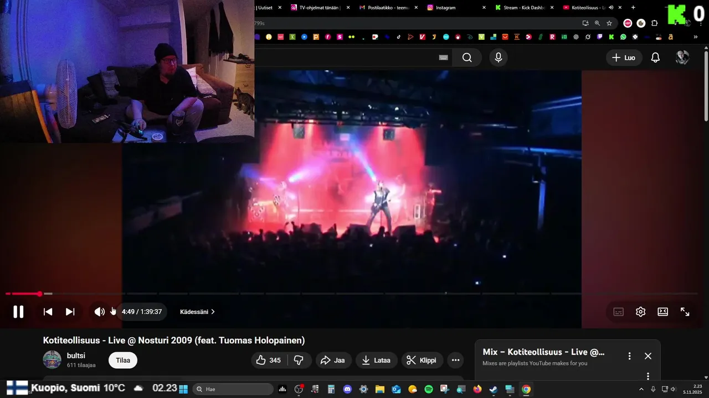Create a clip with Klippi
Image resolution: width=709 pixels, height=398 pixels.
pos(422,360)
